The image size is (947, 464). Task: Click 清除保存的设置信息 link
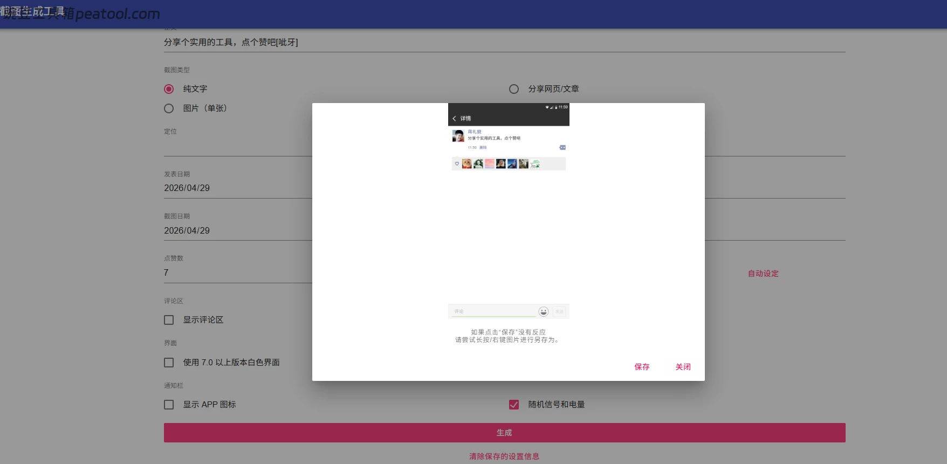click(x=504, y=456)
